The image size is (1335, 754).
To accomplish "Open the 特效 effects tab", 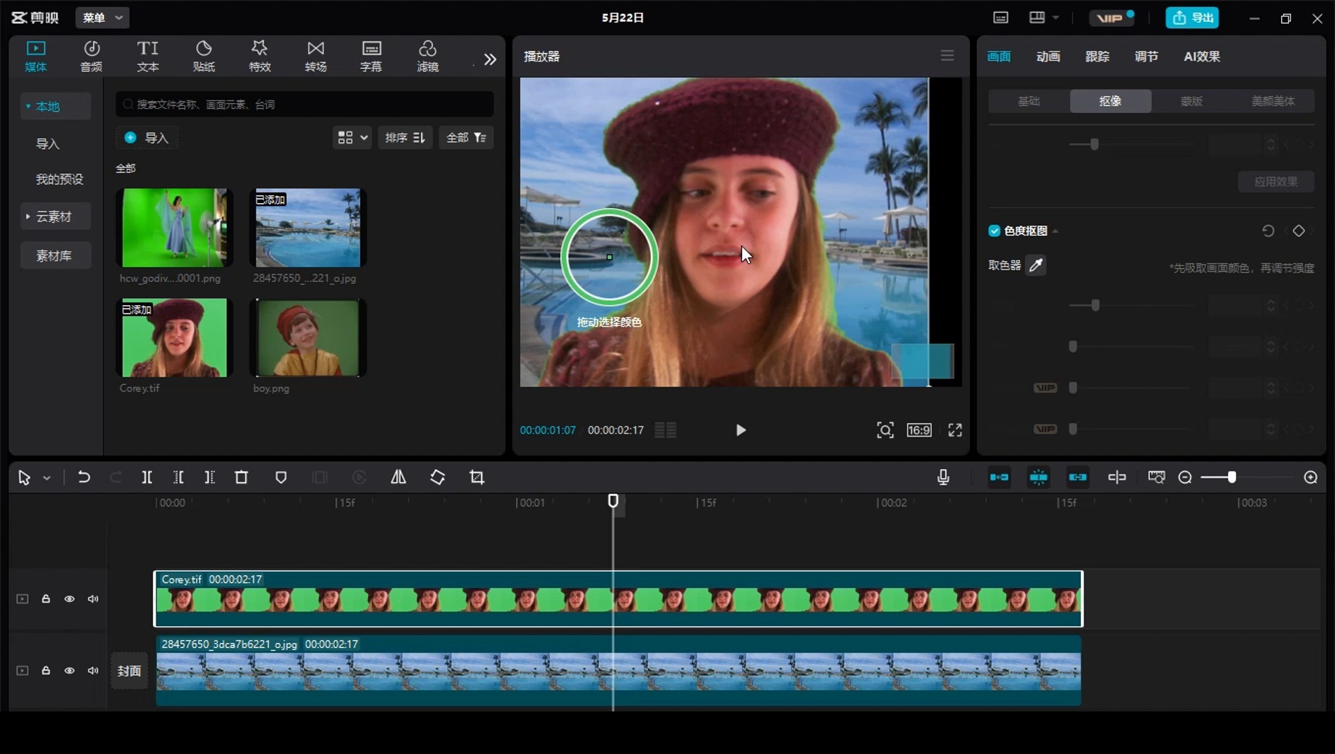I will [260, 56].
